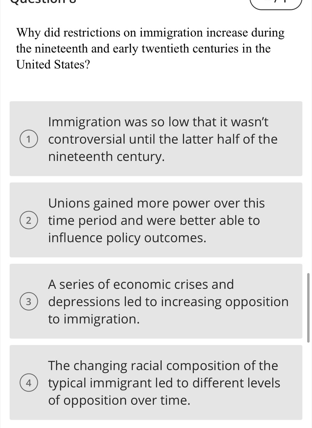This screenshot has height=428, width=312.
Task: Click the rounded pill button at top right
Action: pos(276,3)
